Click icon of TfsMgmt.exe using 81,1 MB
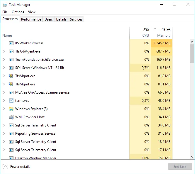This screenshot has height=174, width=195. [11, 84]
